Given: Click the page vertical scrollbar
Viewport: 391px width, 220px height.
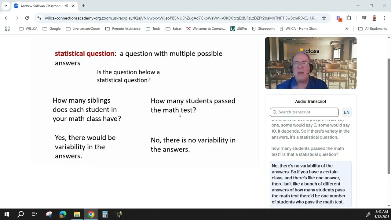Looking at the screenshot, I should click(389, 116).
